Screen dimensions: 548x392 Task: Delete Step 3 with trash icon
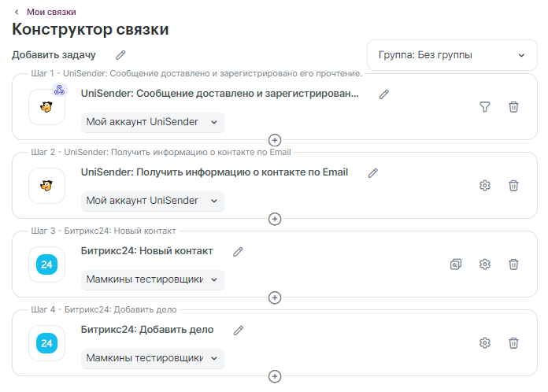(513, 264)
